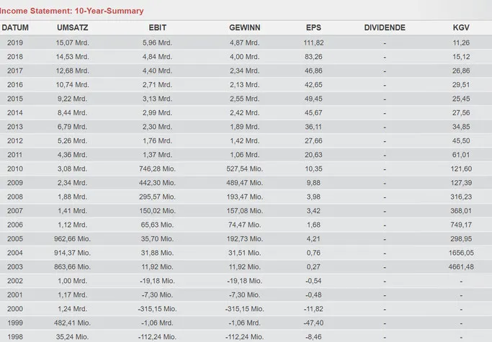
Task: Click the 1999 EBIT value -1,06 Mrd.
Action: (158, 323)
